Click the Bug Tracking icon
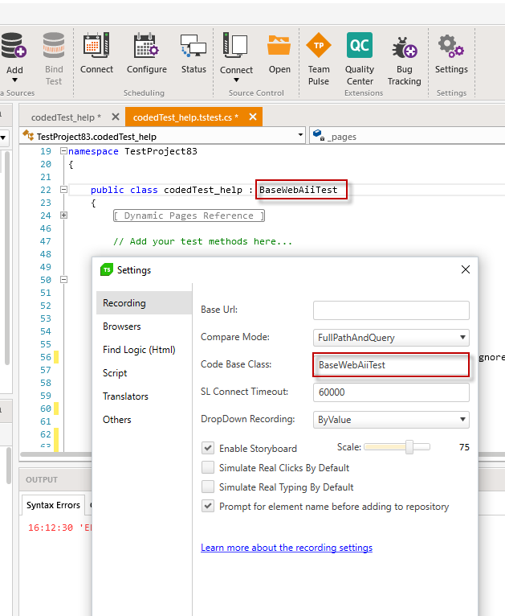The image size is (505, 616). tap(404, 46)
